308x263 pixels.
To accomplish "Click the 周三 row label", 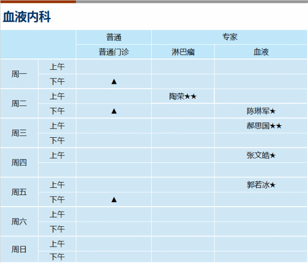I will coord(19,133).
